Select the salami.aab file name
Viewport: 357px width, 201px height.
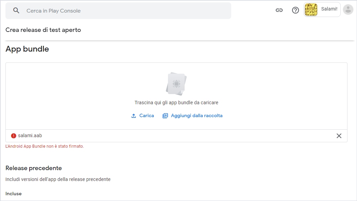coord(30,136)
